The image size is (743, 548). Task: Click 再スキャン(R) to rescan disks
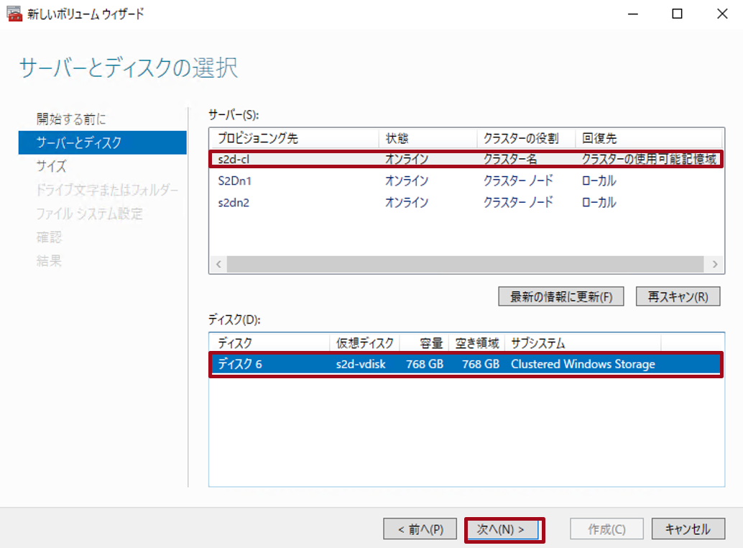[677, 296]
